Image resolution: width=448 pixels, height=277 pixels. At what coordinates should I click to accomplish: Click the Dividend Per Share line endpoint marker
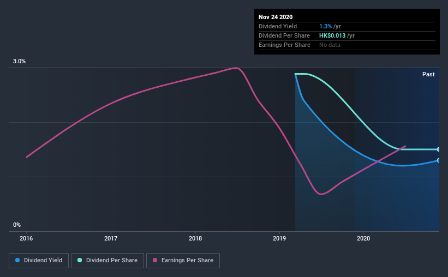[x=438, y=149]
